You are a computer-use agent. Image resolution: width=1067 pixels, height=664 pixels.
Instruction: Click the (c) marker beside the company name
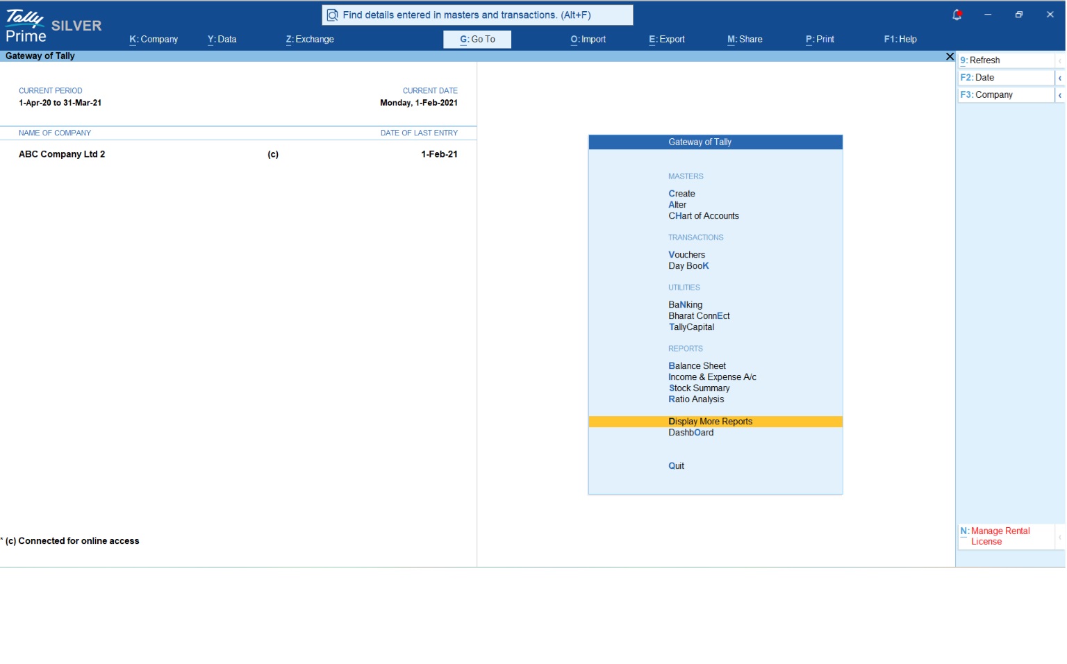click(x=273, y=154)
